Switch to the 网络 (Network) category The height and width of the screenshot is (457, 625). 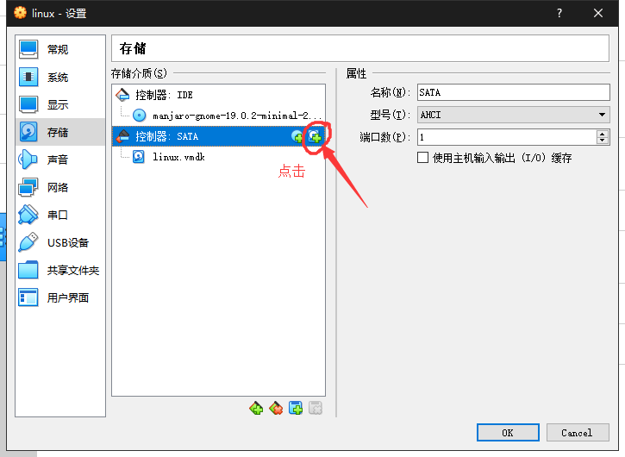[x=57, y=188]
